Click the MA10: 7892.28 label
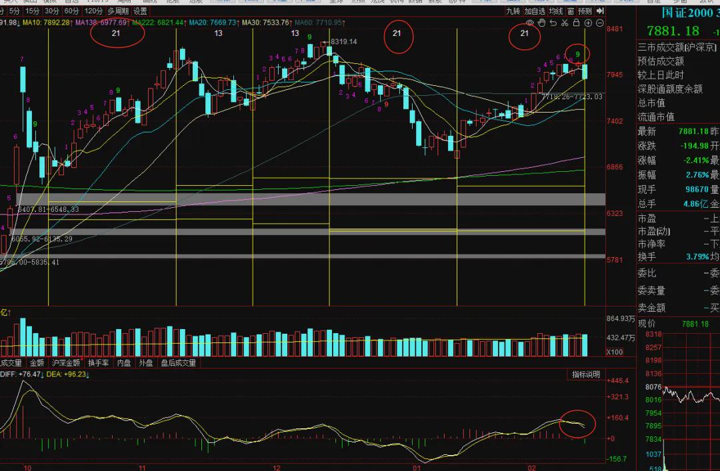The image size is (720, 471). [48, 23]
